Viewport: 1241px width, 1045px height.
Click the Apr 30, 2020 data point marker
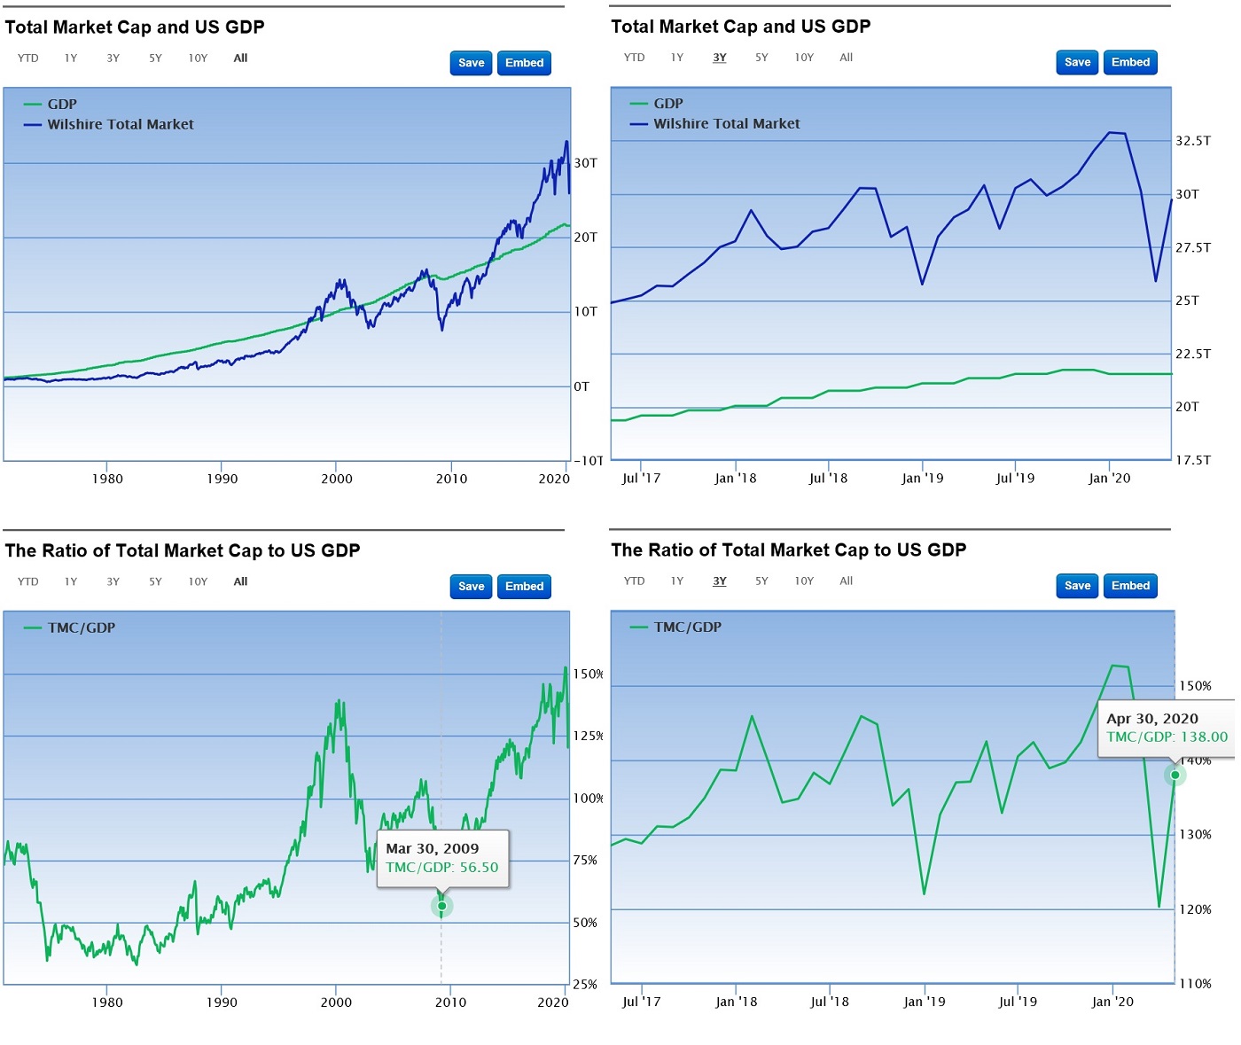pyautogui.click(x=1175, y=775)
